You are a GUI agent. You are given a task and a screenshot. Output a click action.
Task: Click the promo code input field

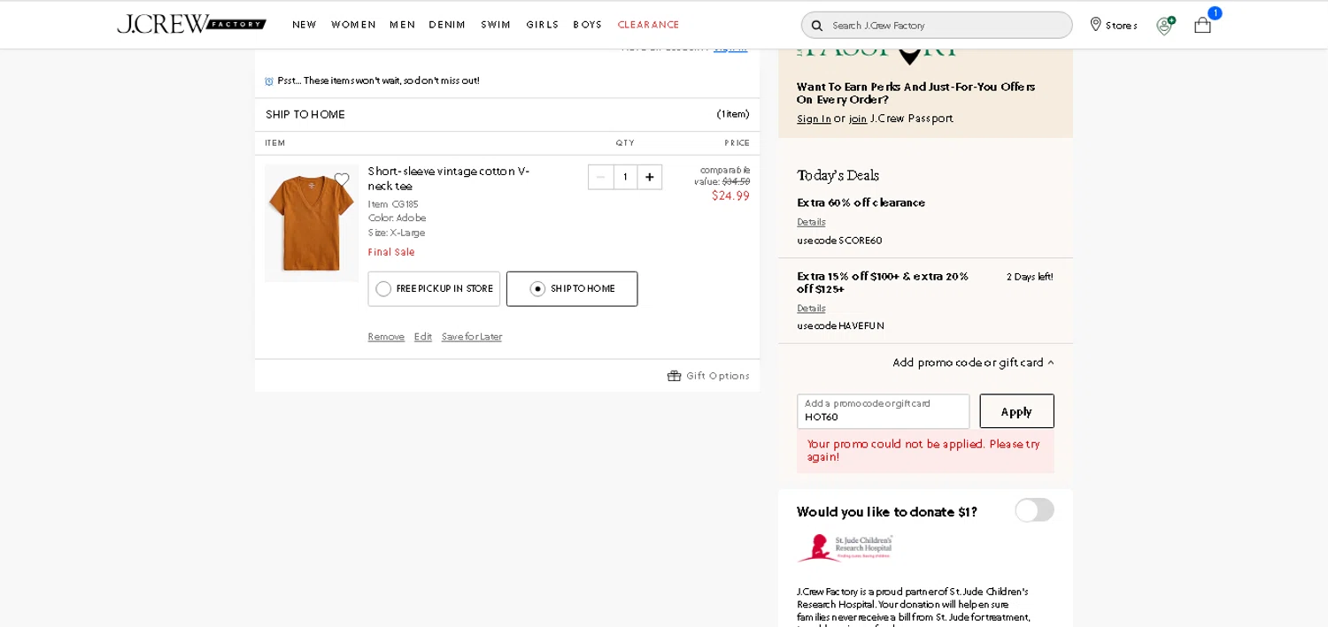pos(883,411)
